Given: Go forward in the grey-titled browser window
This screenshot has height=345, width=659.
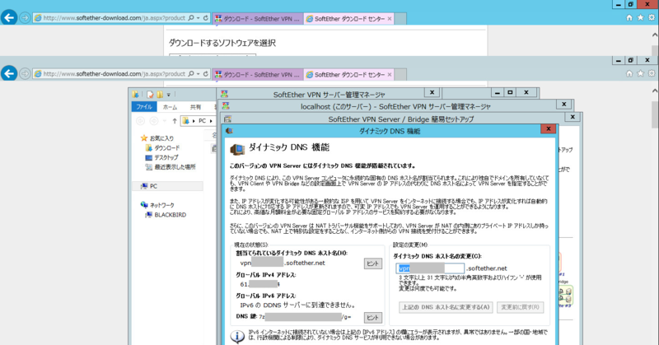Looking at the screenshot, I should 25,74.
